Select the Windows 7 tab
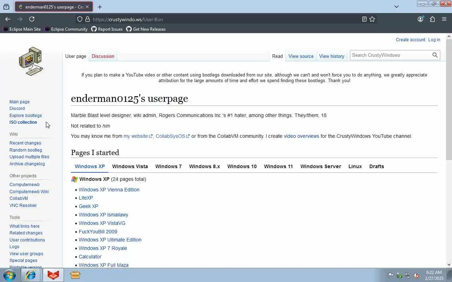452x282 pixels. pyautogui.click(x=168, y=166)
